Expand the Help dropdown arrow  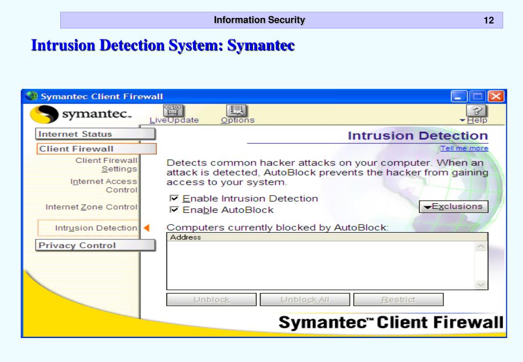coord(462,120)
